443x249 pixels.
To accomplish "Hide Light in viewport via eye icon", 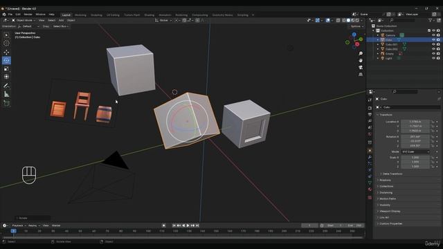I will [433, 58].
